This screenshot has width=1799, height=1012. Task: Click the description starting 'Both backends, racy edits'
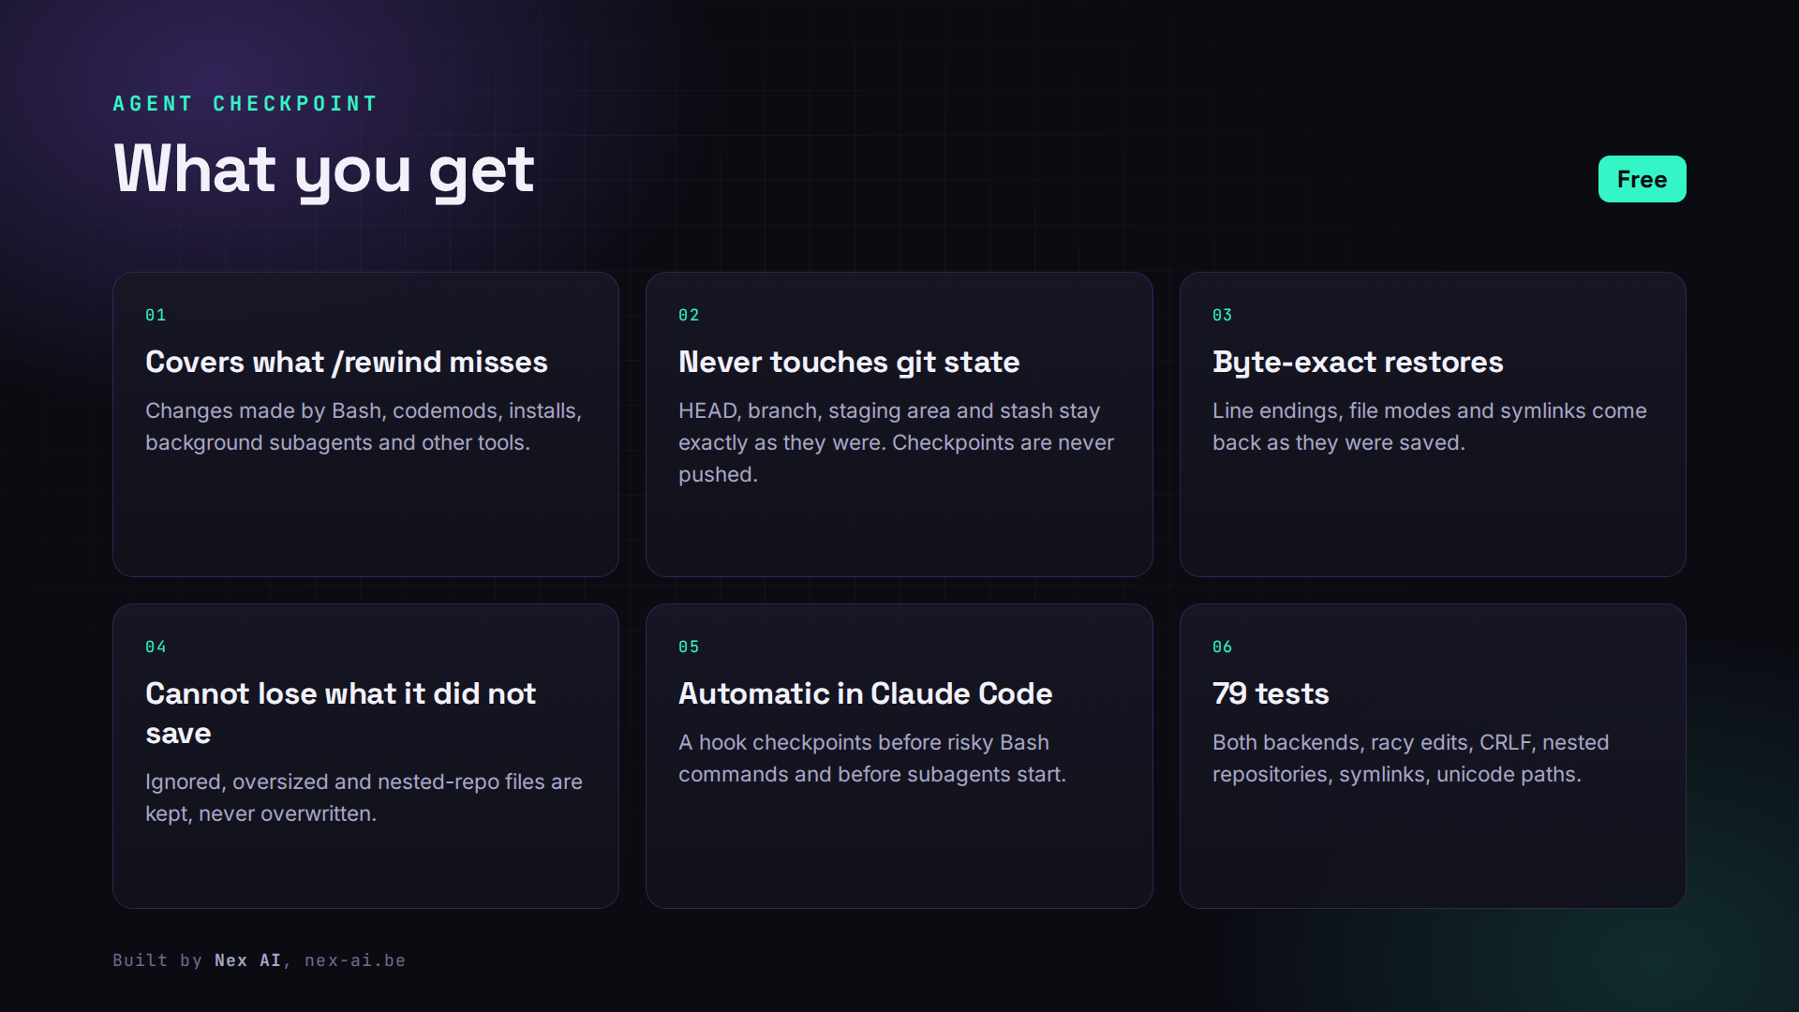click(1410, 758)
